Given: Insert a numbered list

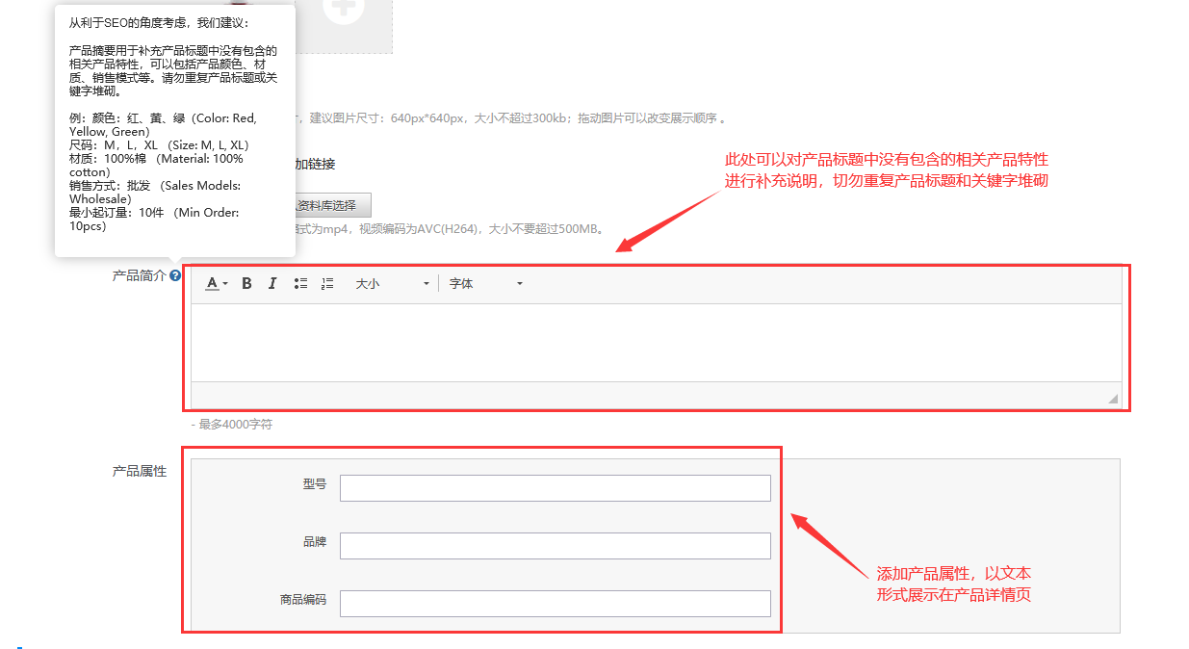Looking at the screenshot, I should pos(327,284).
